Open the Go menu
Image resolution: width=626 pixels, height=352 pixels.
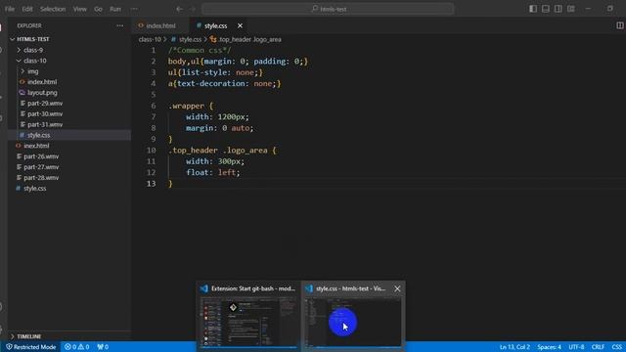(98, 9)
